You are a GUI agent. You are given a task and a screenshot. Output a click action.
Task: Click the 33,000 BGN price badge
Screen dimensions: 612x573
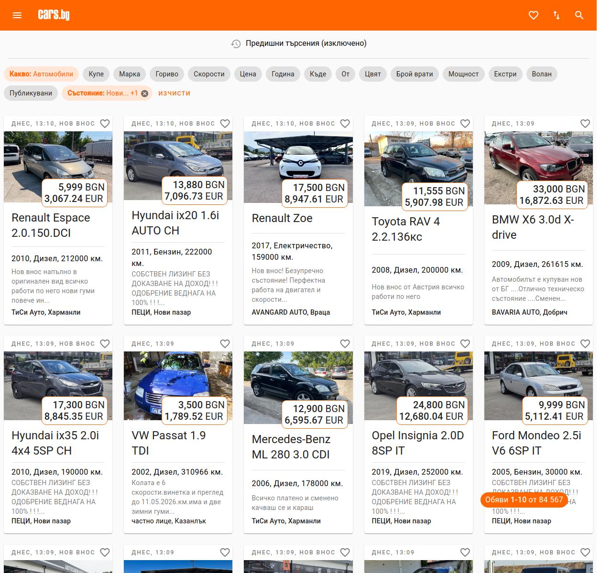click(552, 195)
